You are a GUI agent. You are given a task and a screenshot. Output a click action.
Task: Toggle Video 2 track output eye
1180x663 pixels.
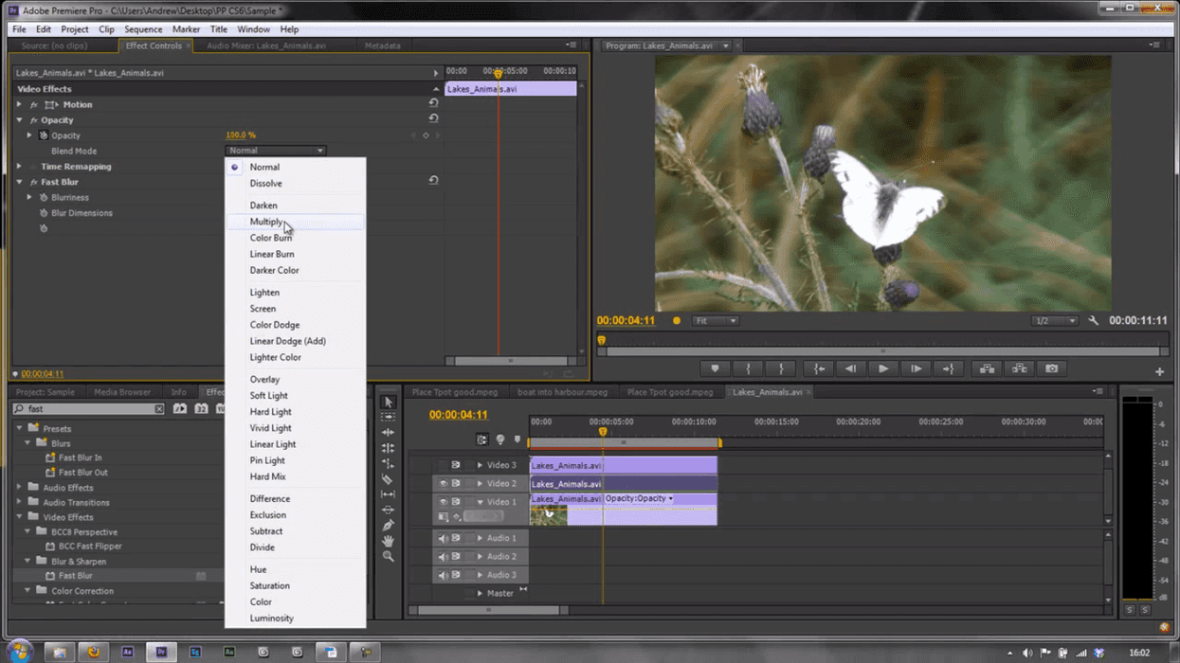[x=443, y=483]
